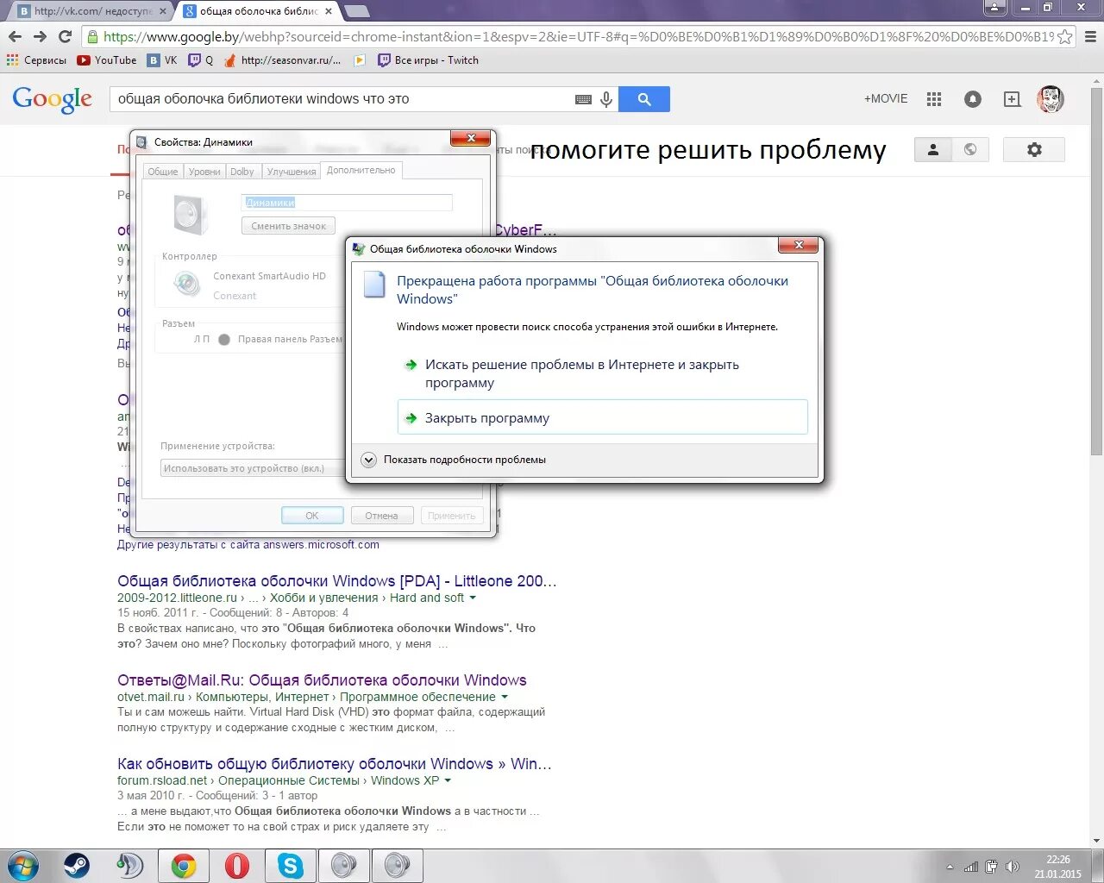Open Сервисы apps bookmark
Viewport: 1104px width, 883px height.
pyautogui.click(x=36, y=60)
